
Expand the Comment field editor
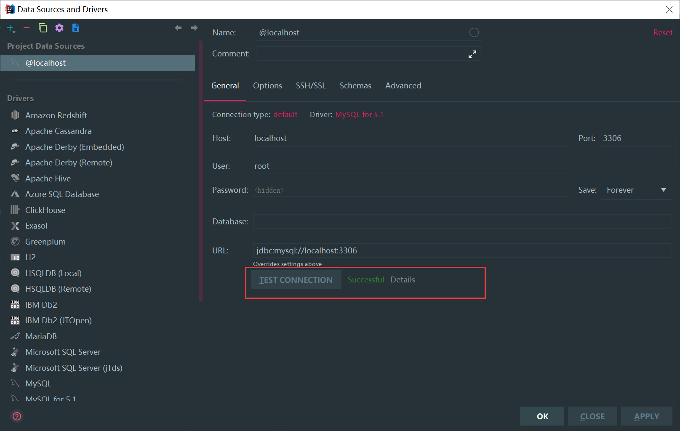pyautogui.click(x=472, y=53)
